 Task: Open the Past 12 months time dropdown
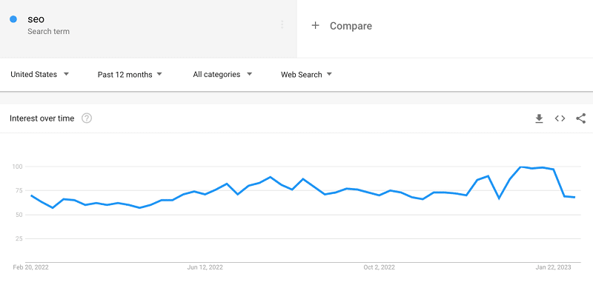(x=130, y=75)
